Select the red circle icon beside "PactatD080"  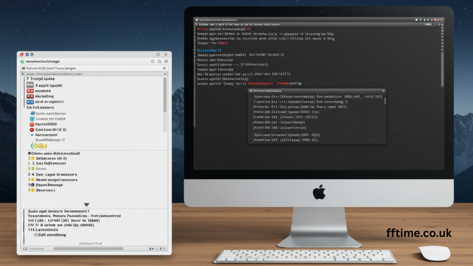coord(32,124)
